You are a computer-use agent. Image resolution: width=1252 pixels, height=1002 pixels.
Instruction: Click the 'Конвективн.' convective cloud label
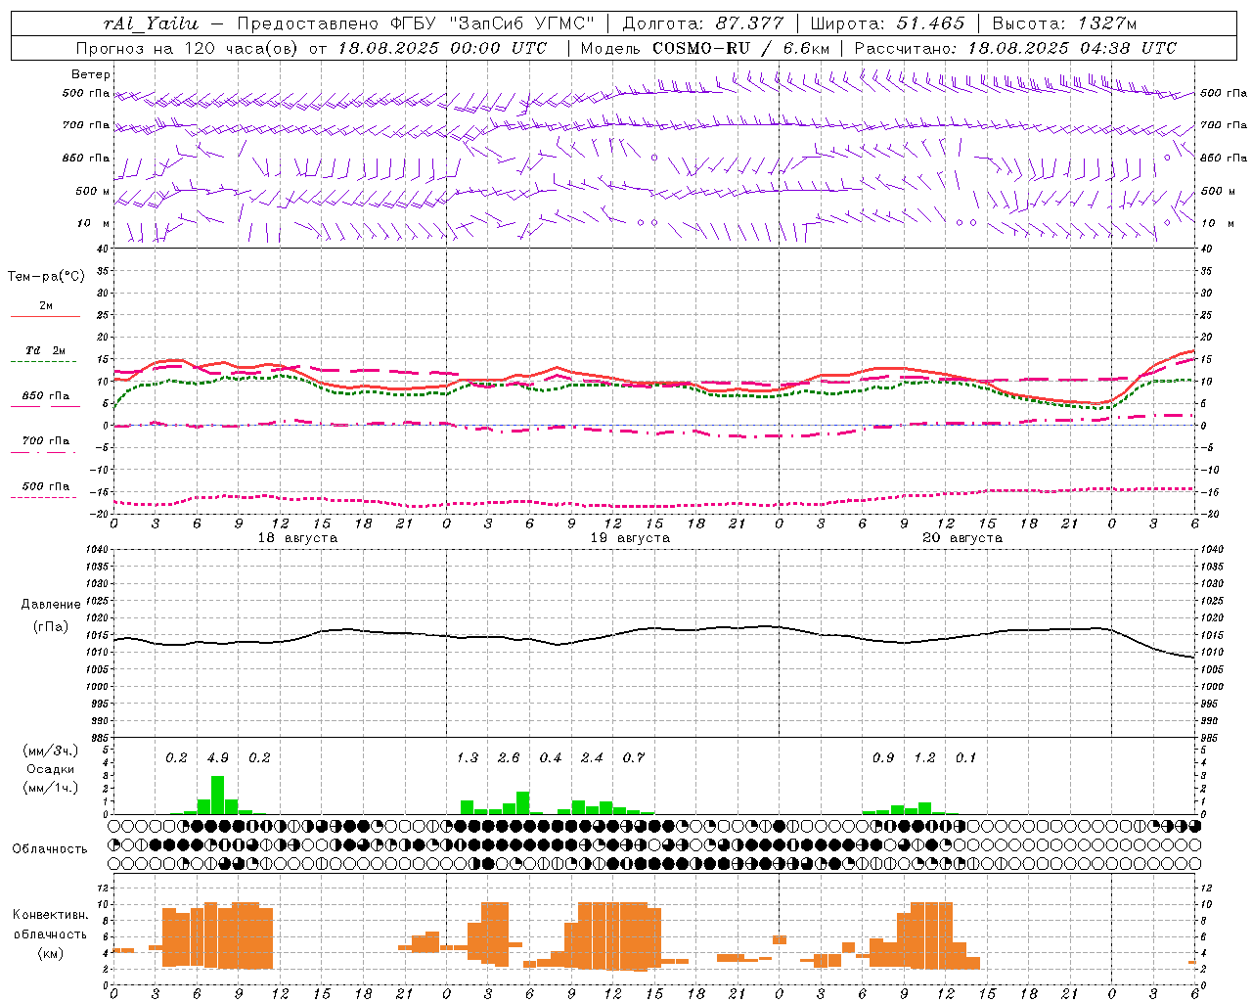click(50, 915)
